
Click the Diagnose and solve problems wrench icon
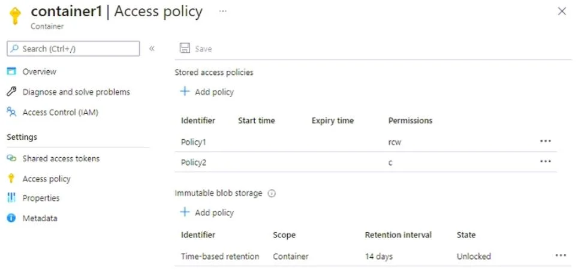click(x=12, y=92)
